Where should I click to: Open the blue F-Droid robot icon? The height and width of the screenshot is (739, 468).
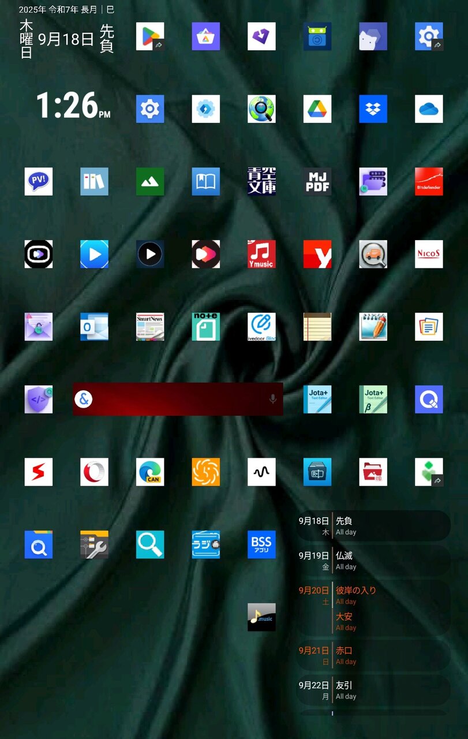click(x=317, y=36)
